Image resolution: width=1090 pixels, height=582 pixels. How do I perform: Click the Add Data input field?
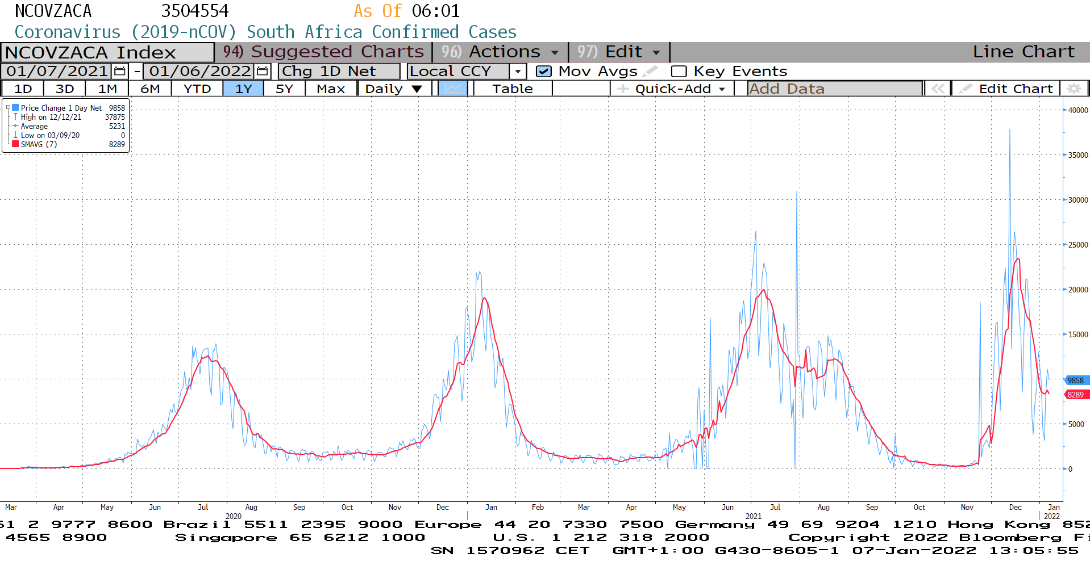835,89
